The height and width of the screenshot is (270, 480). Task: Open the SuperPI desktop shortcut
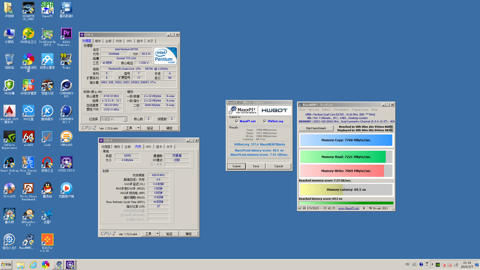pos(47,10)
